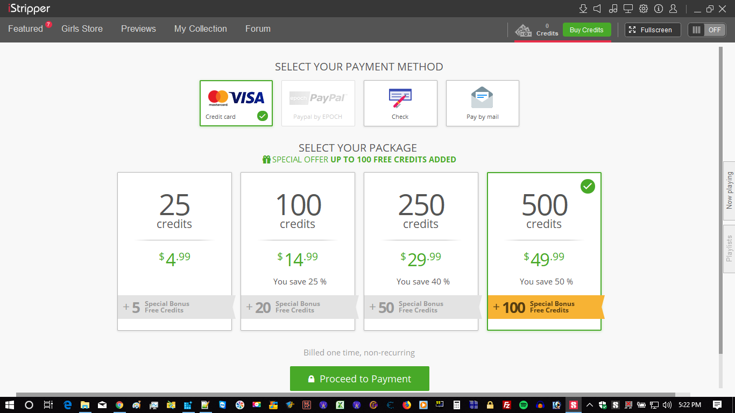This screenshot has height=413, width=735.
Task: Click the +100 Special Bonus Free Credits banner
Action: point(546,307)
